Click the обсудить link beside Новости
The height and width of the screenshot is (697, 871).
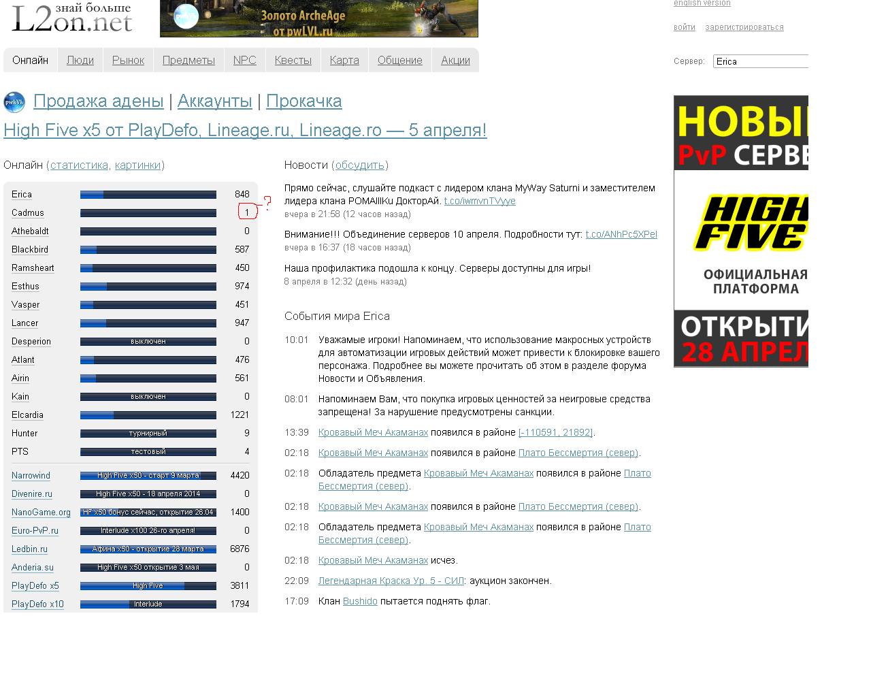[x=360, y=165]
